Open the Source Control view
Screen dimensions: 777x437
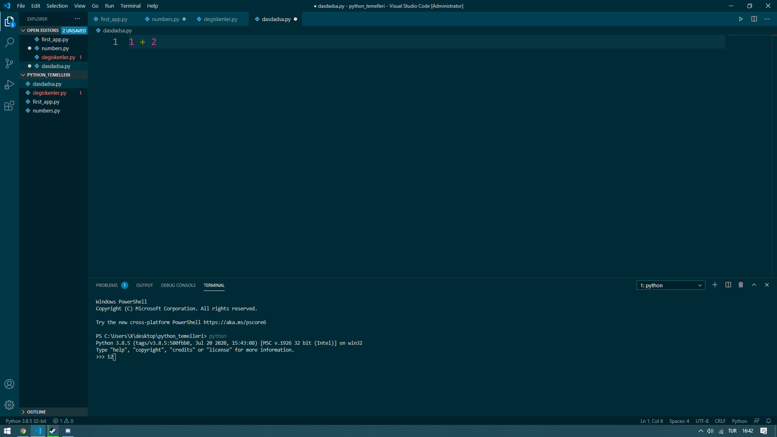(9, 64)
